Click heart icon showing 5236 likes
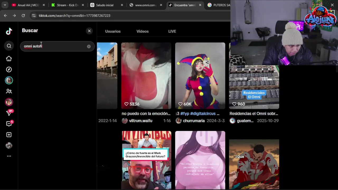The width and height of the screenshot is (338, 190). [x=126, y=104]
